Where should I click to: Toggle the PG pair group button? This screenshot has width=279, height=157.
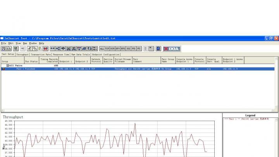pyautogui.click(x=134, y=48)
